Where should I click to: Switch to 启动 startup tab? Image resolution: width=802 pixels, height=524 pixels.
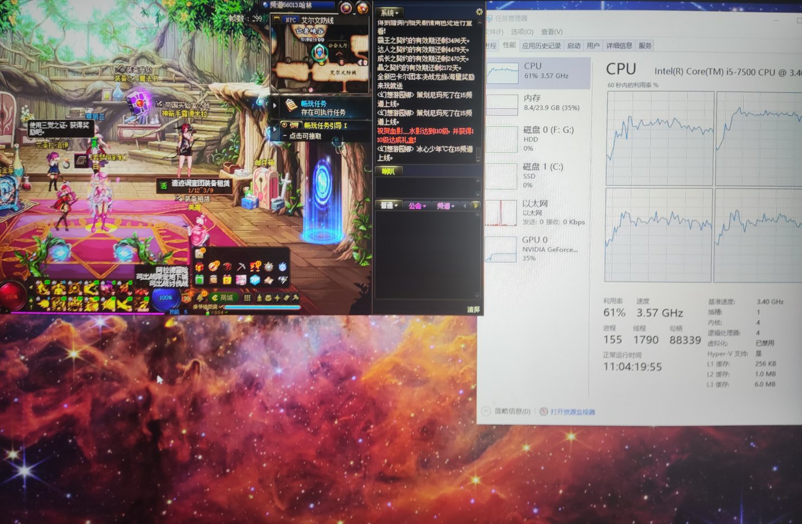(574, 46)
